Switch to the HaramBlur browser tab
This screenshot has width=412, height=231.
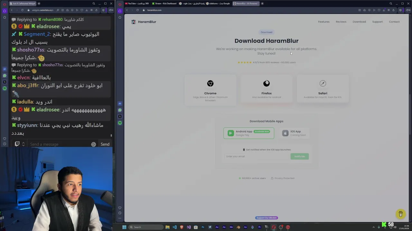245,4
